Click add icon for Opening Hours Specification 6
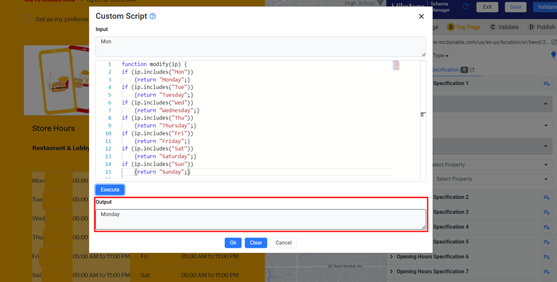Image resolution: width=557 pixels, height=282 pixels. [x=547, y=257]
